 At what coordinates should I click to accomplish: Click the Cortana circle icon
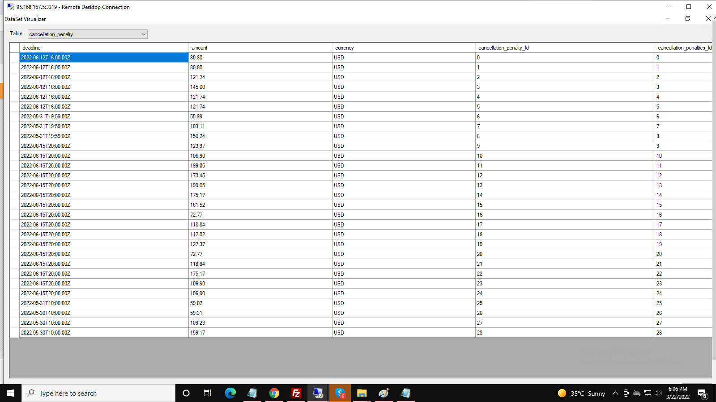click(186, 393)
